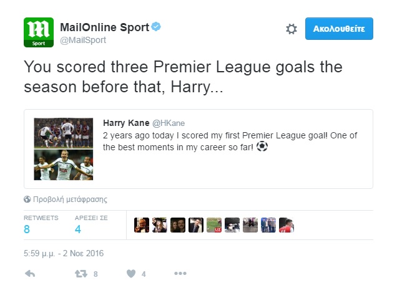Click the MailOnline Sport account name
Image resolution: width=397 pixels, height=298 pixels.
tap(104, 27)
